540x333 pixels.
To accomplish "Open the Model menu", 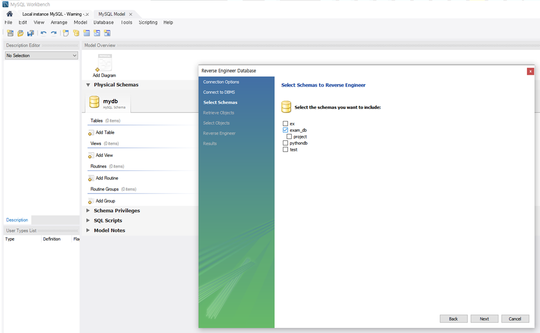I will click(x=80, y=23).
